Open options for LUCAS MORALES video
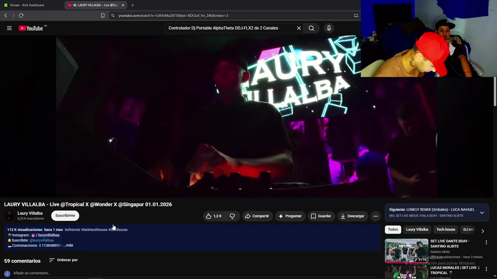The image size is (497, 279). [486, 269]
